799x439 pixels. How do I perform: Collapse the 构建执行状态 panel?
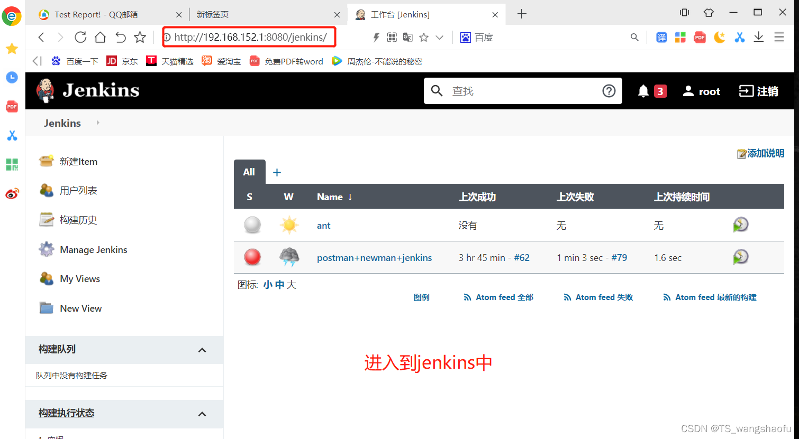pos(202,414)
